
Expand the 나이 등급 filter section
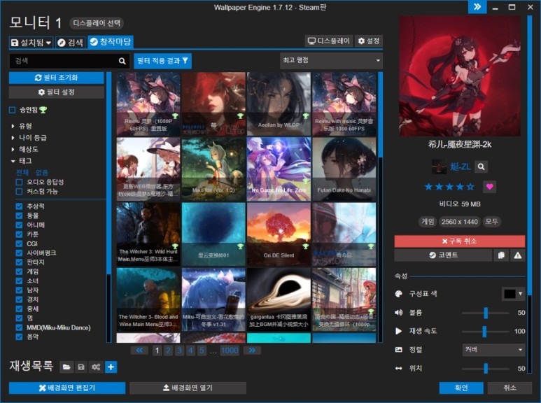coord(29,138)
